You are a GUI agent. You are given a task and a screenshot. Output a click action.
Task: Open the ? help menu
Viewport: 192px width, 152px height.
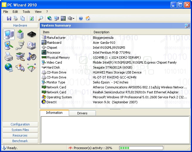(x=47, y=12)
